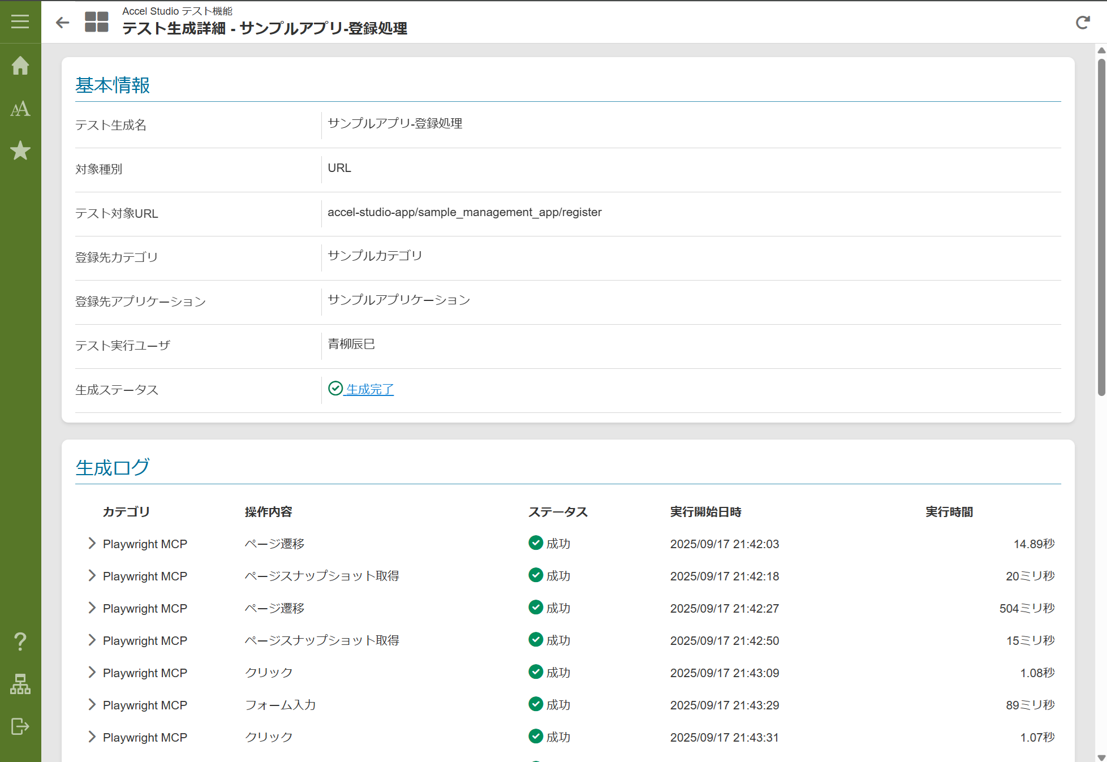Click the four-square app grid icon

point(96,22)
